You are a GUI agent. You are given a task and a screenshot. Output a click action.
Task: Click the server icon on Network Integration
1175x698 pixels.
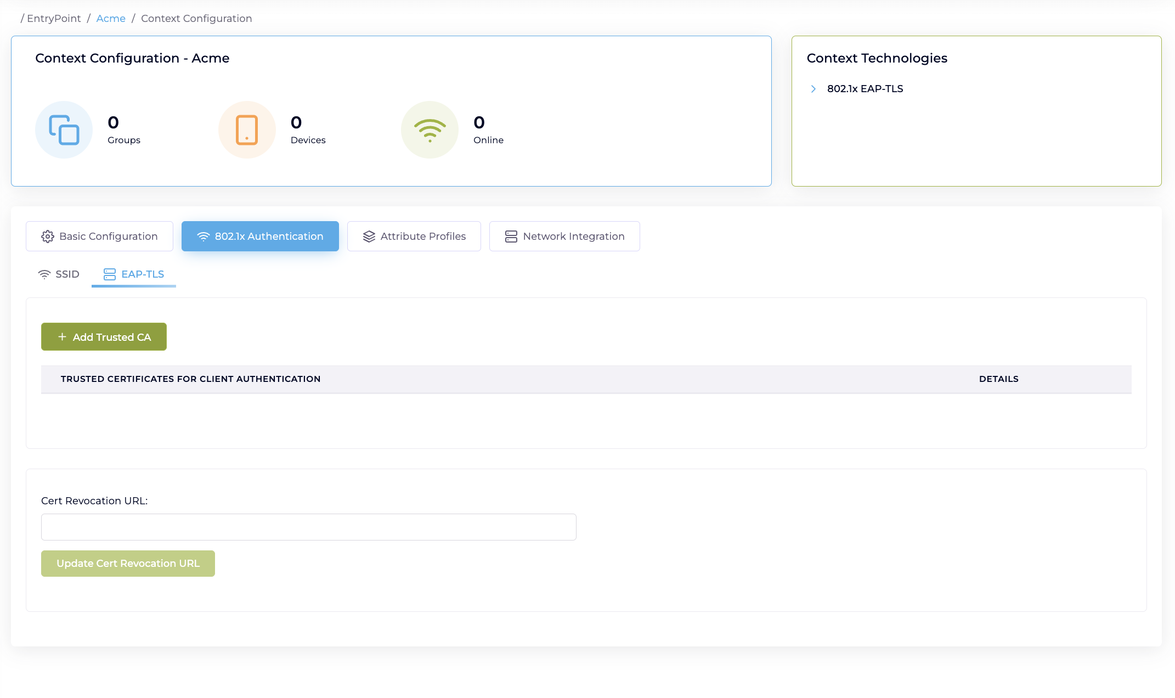511,237
